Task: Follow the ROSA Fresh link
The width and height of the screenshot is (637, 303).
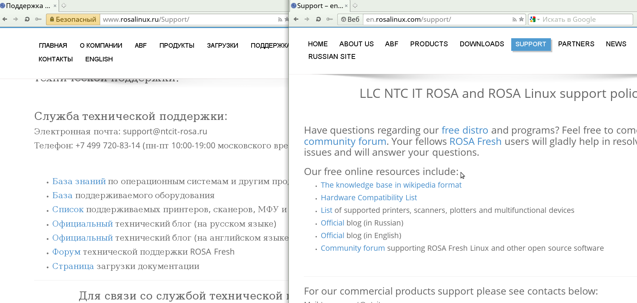Action: tap(475, 141)
